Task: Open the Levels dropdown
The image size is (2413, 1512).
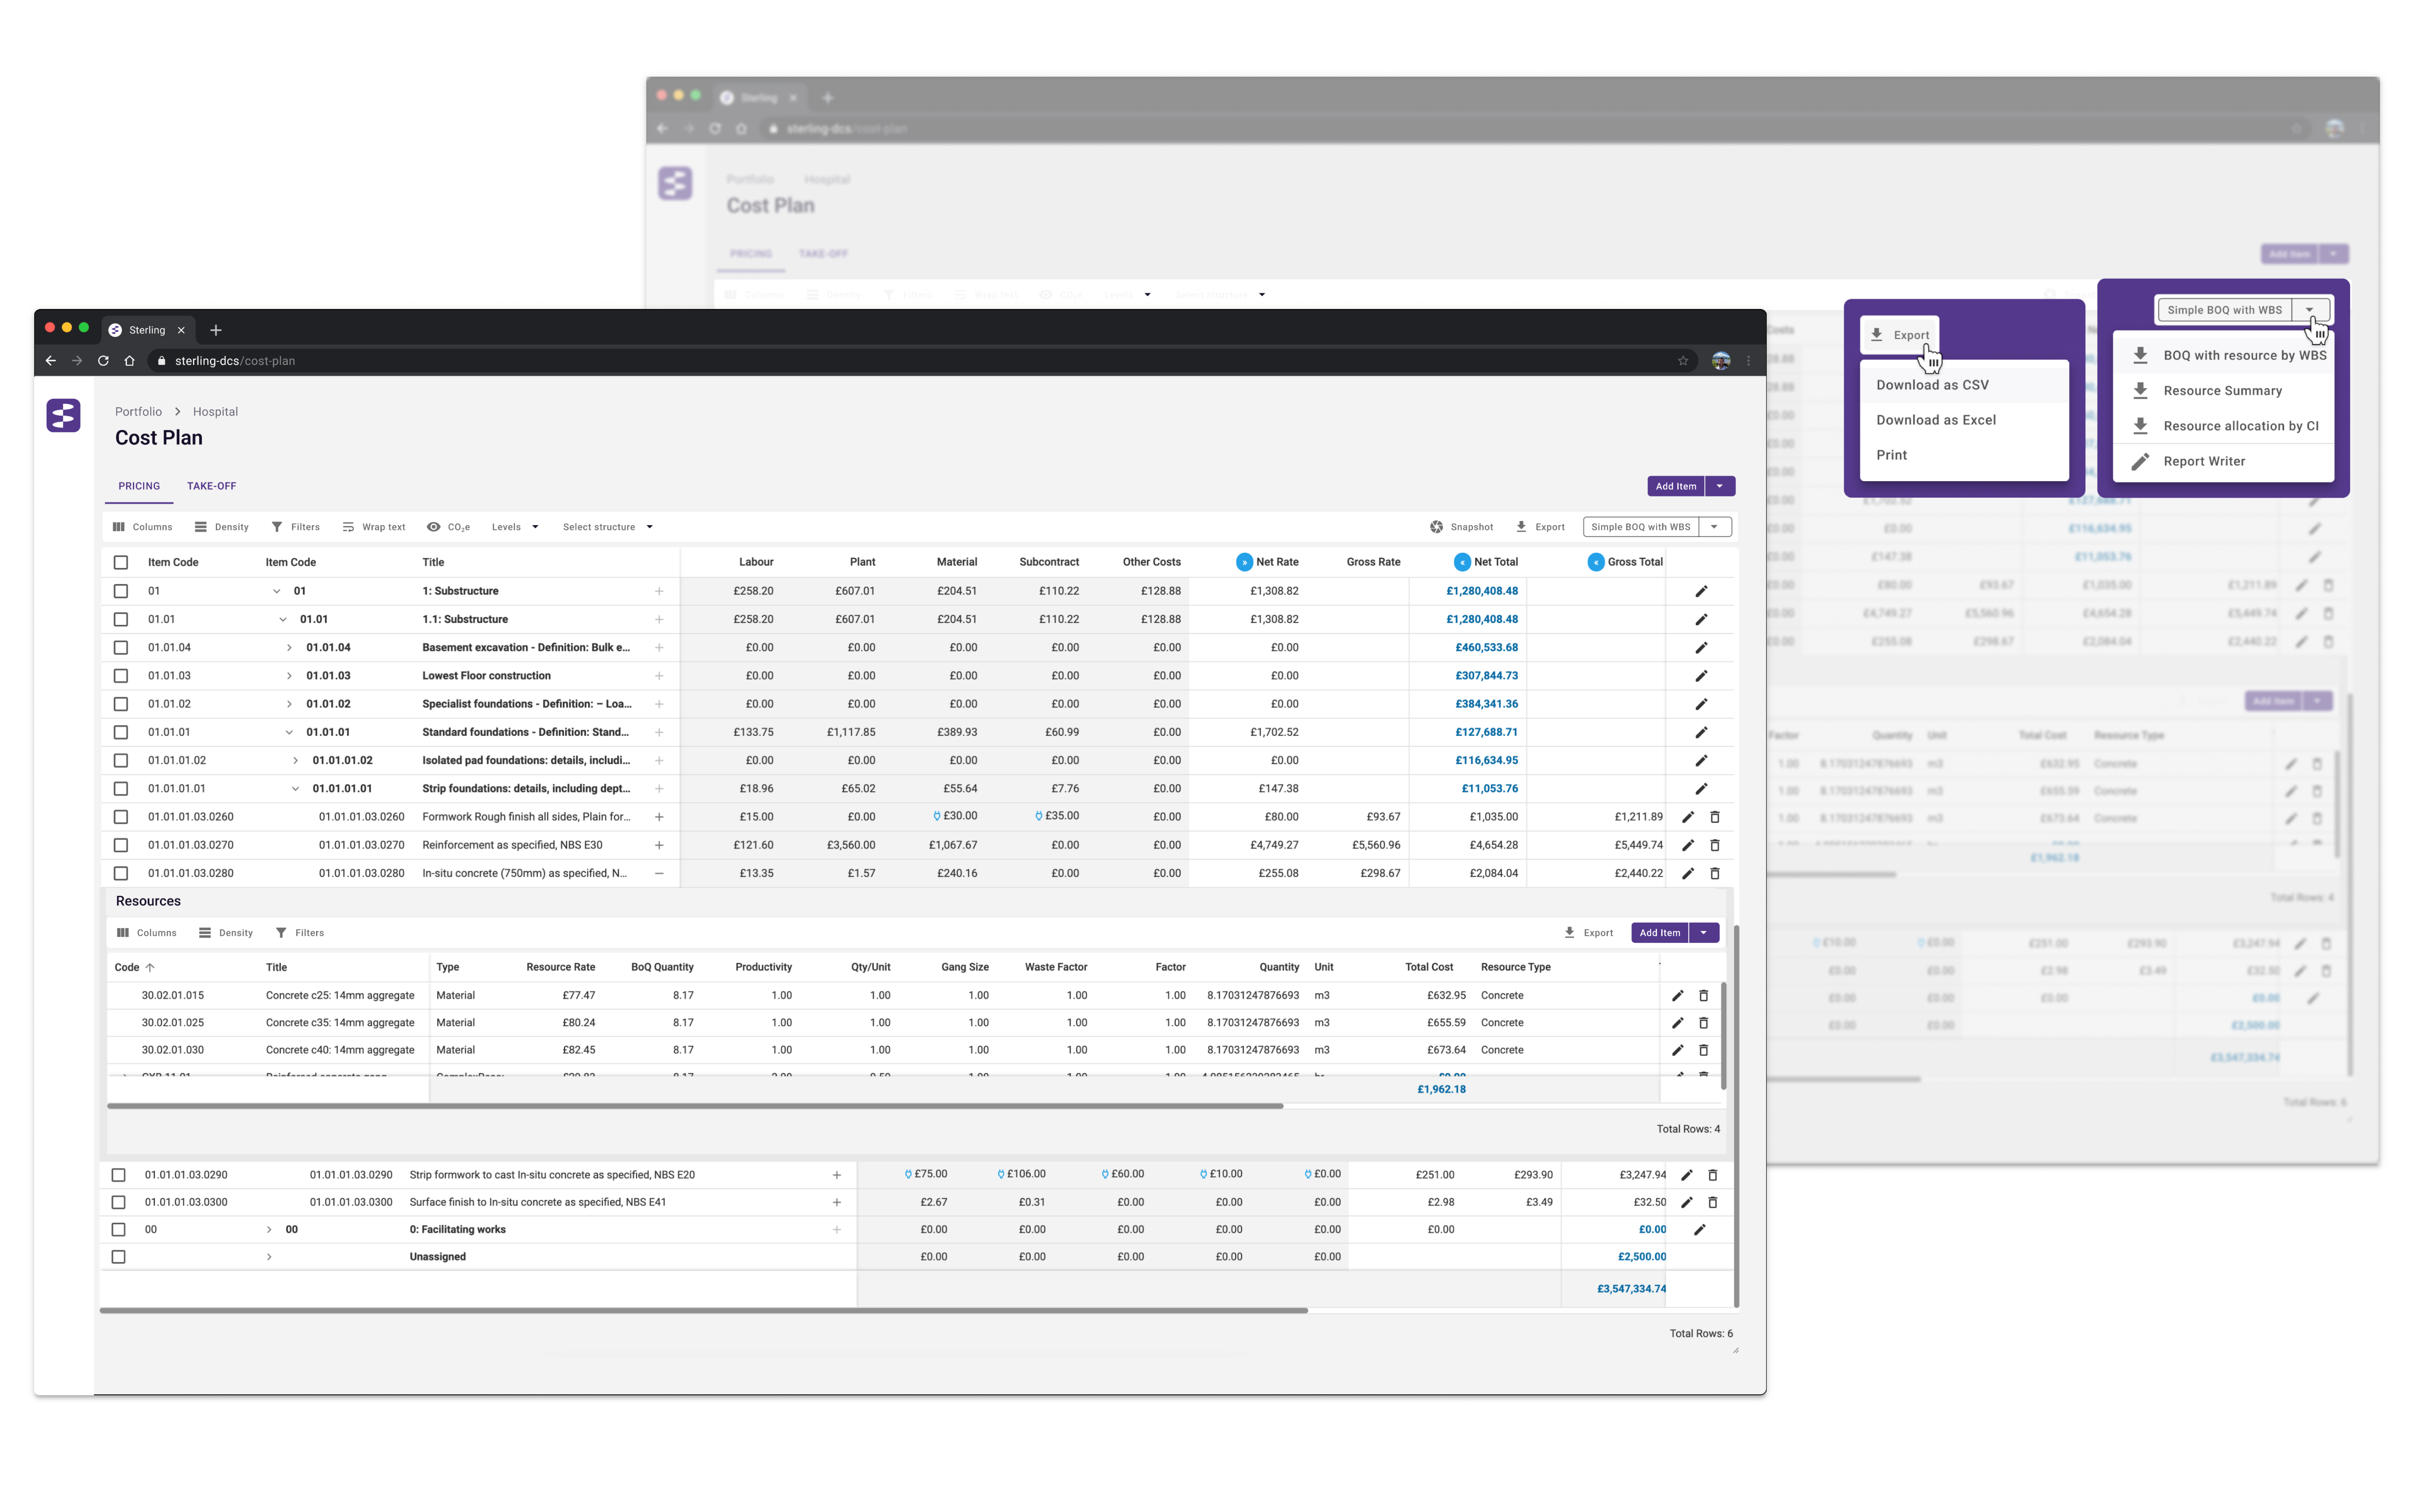Action: click(x=515, y=527)
